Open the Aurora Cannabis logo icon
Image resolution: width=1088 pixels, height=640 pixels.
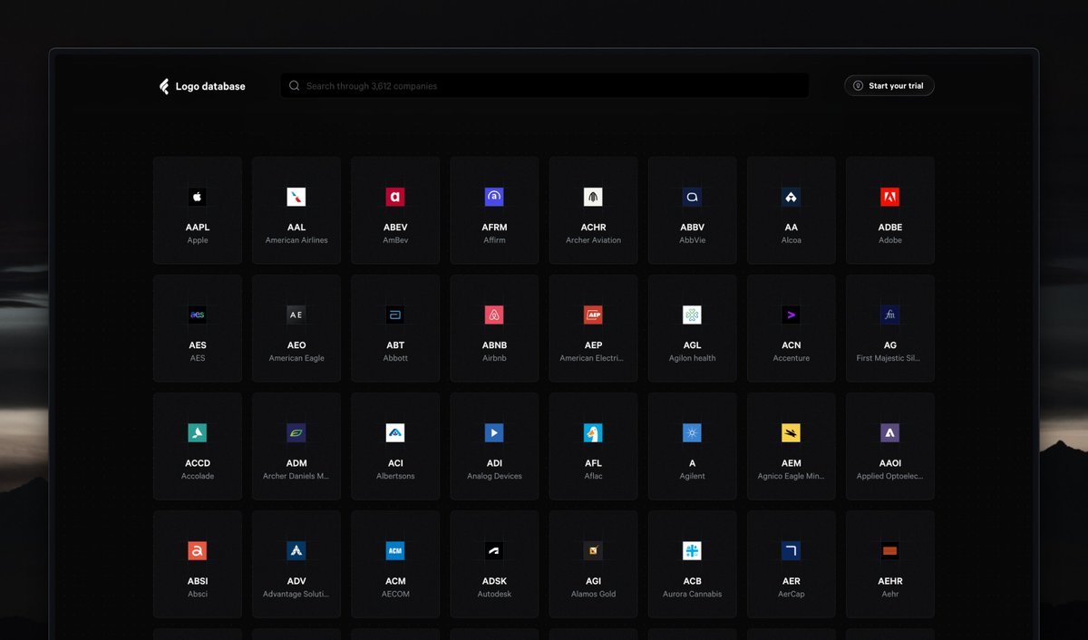(692, 550)
